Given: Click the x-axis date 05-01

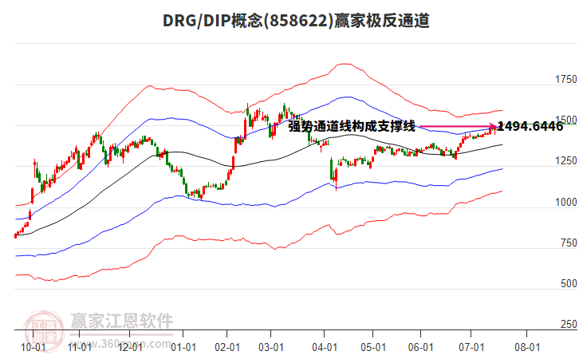Looking at the screenshot, I should click(373, 348).
